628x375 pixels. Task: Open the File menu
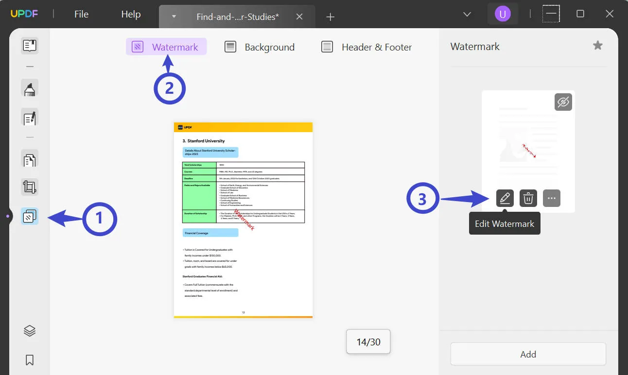click(x=81, y=14)
